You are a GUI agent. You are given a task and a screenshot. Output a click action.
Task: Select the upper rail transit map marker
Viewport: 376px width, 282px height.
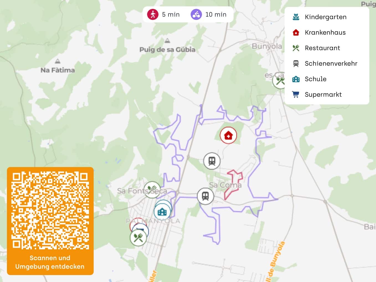[212, 161]
